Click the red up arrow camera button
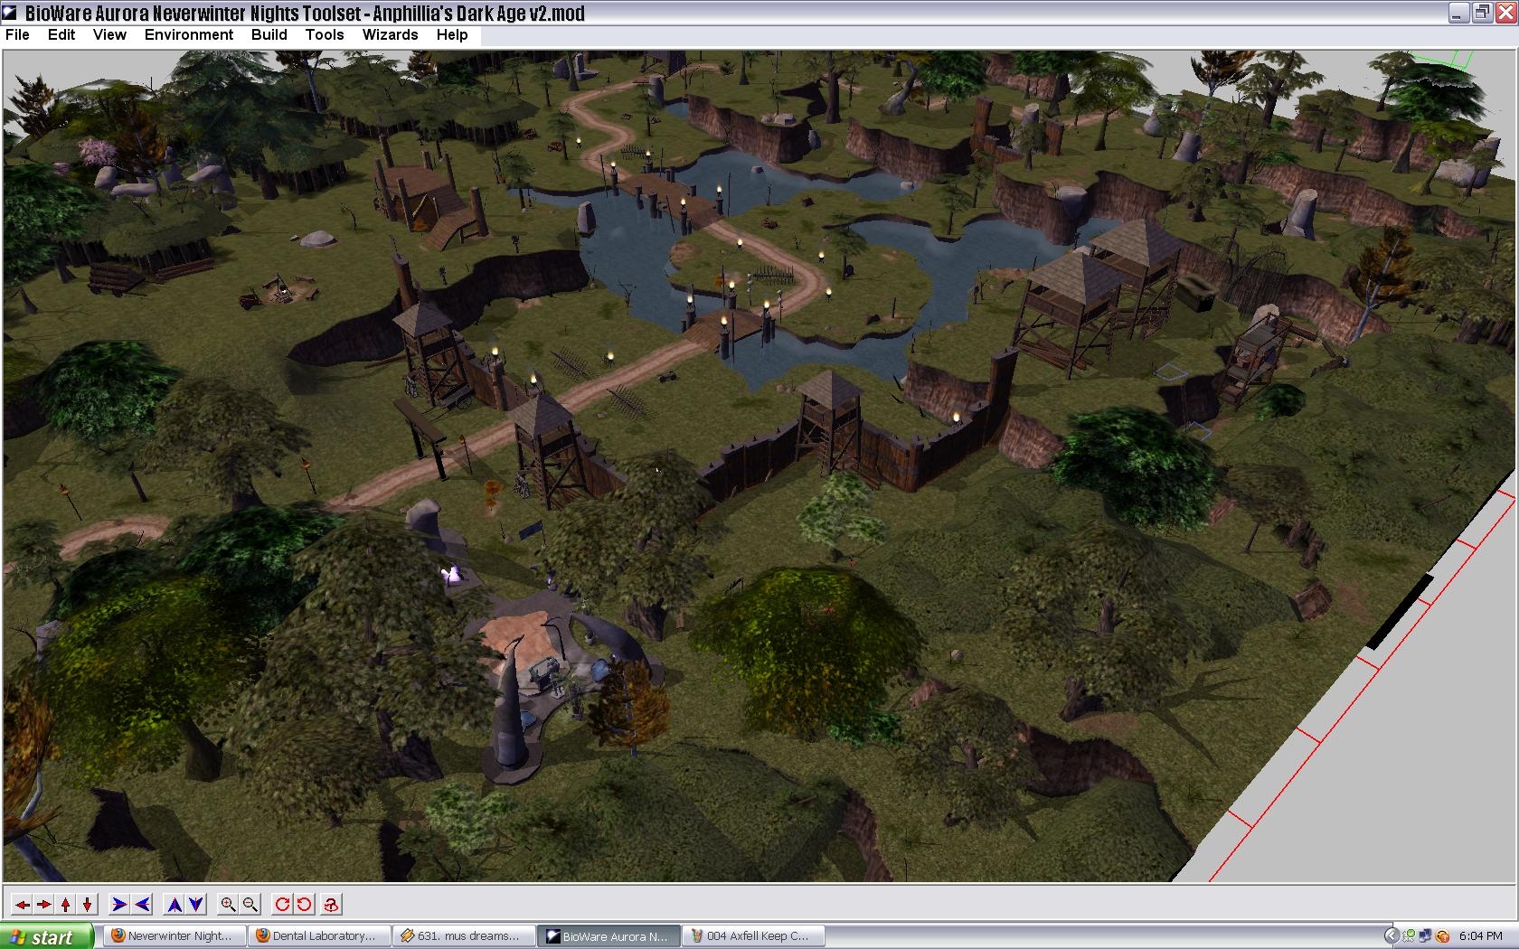This screenshot has width=1519, height=949. click(66, 904)
